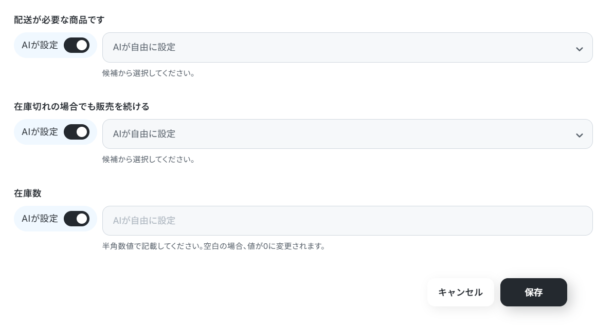Click the 配送が必要な商品です heading
This screenshot has width=614, height=330.
click(60, 20)
